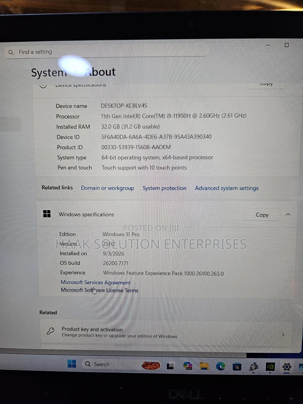Click the search magnifier icon in Settings
The height and width of the screenshot is (404, 303).
pos(11,52)
